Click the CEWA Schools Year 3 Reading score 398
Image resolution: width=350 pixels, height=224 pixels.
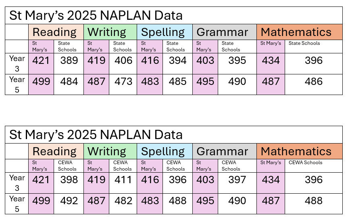(x=69, y=180)
